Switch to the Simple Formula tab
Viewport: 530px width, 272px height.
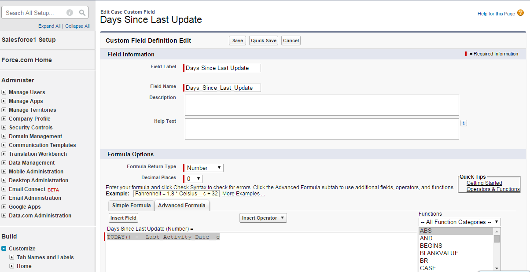131,206
